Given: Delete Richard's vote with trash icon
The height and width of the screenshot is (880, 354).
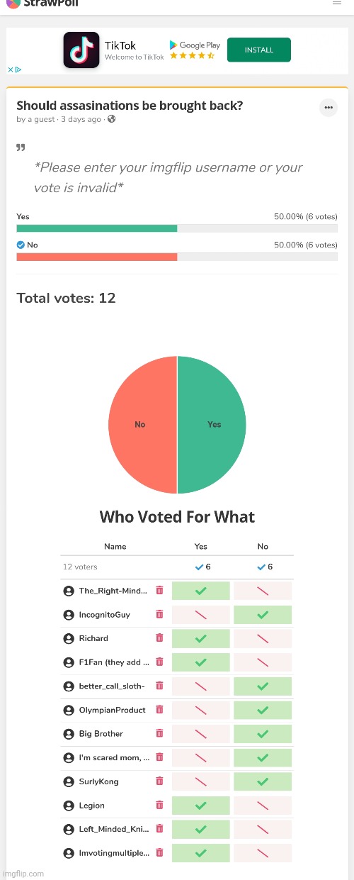Looking at the screenshot, I should [159, 638].
